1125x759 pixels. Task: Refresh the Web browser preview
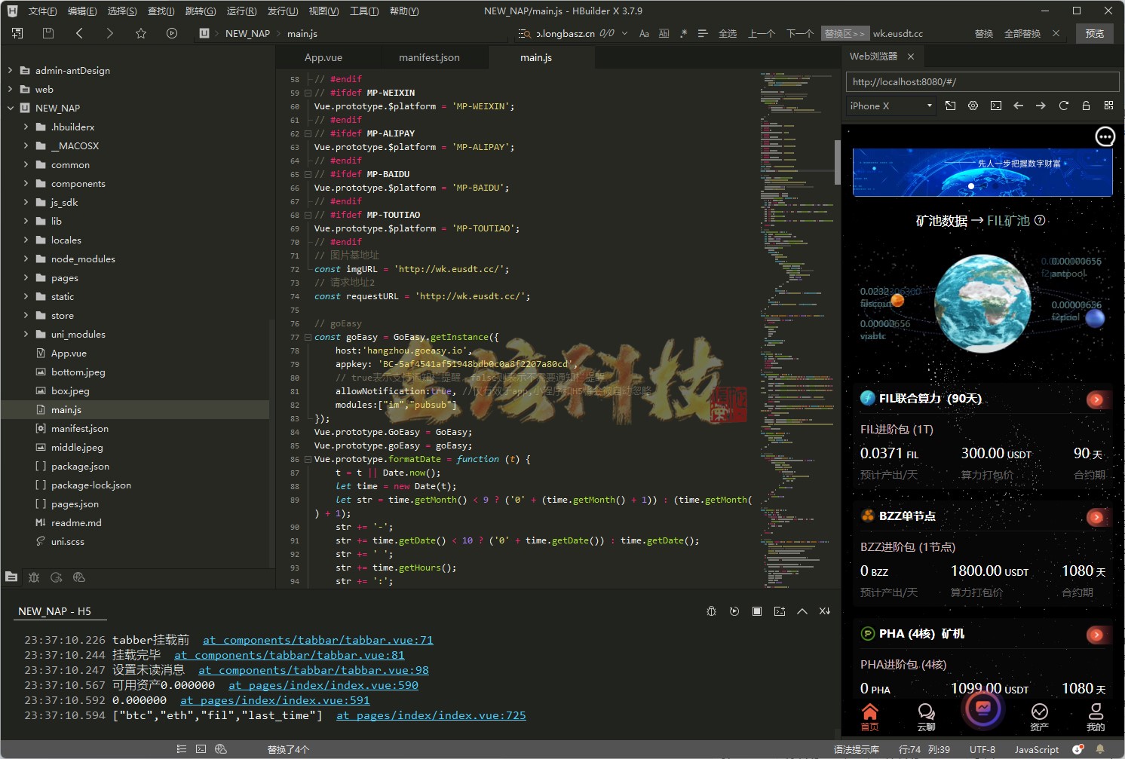pos(1063,106)
